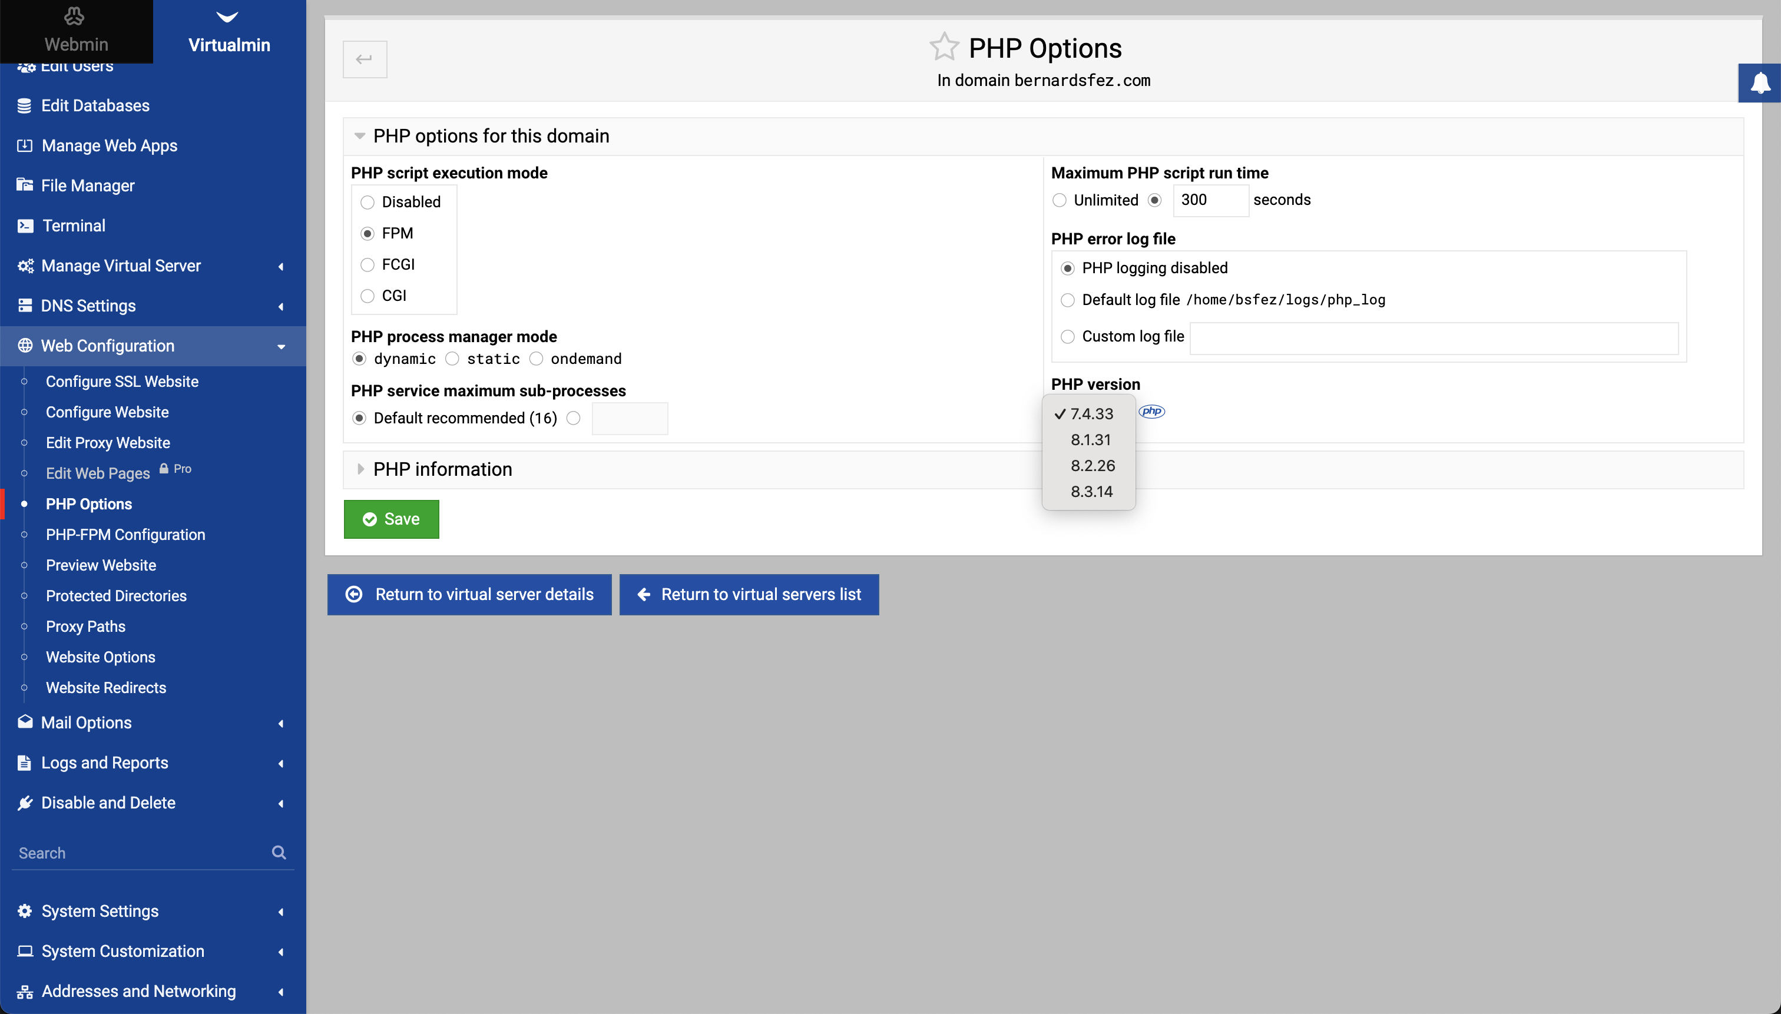Image resolution: width=1781 pixels, height=1014 pixels.
Task: Click the back arrow button
Action: click(365, 59)
